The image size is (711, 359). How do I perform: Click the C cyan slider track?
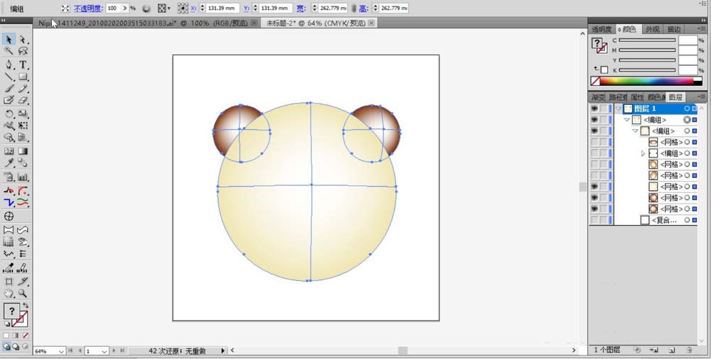pyautogui.click(x=647, y=40)
